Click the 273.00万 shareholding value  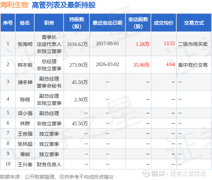pyautogui.click(x=78, y=65)
